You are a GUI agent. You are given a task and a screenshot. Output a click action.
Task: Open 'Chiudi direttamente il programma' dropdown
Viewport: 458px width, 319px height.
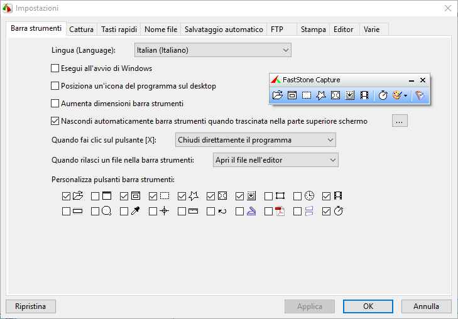256,140
